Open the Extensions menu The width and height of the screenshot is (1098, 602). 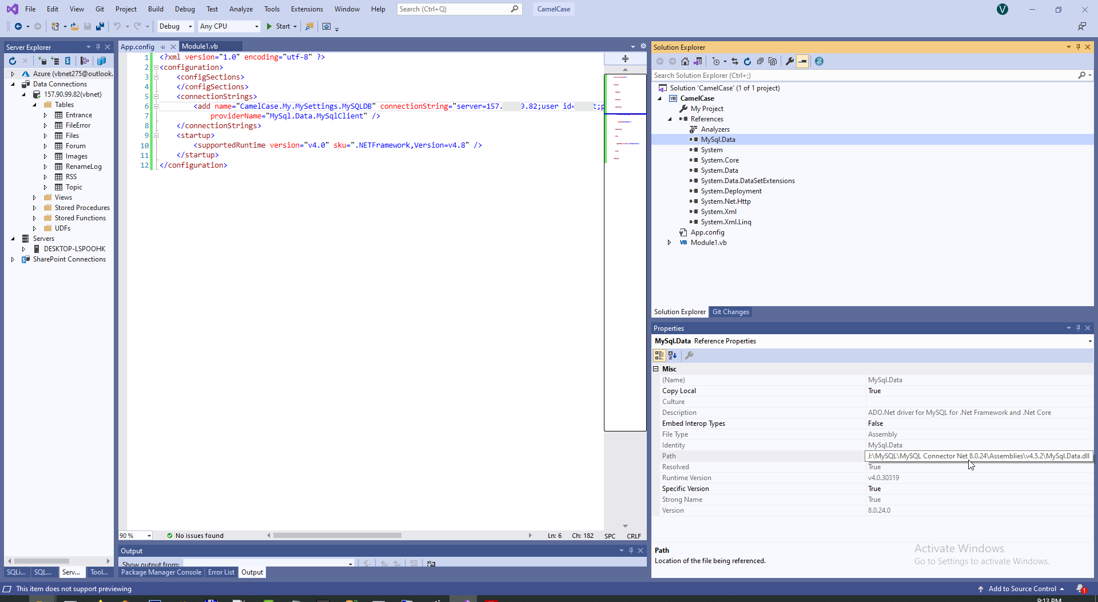coord(307,9)
